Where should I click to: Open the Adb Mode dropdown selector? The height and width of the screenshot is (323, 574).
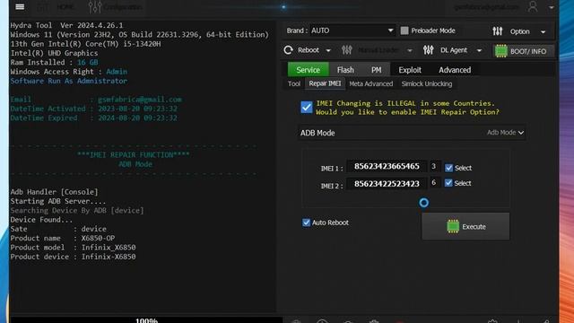point(505,133)
